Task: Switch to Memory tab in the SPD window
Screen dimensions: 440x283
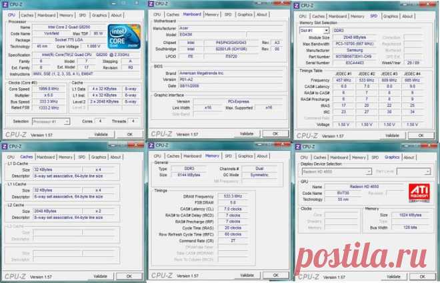Action: 357,16
